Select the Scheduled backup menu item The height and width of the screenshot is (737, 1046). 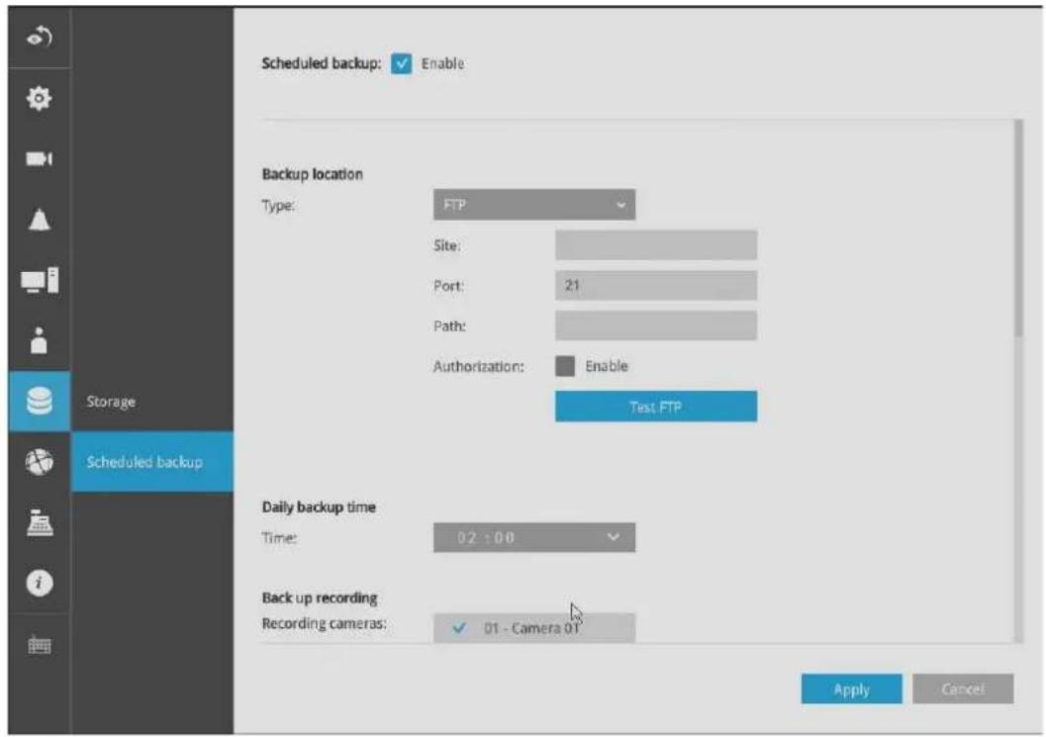(x=152, y=462)
